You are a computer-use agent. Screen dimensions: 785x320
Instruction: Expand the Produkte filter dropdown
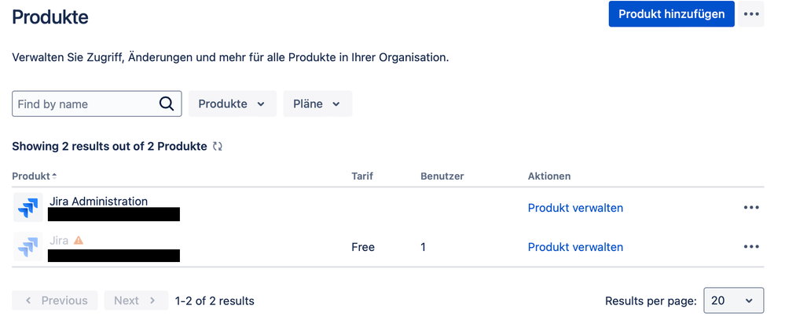[233, 104]
